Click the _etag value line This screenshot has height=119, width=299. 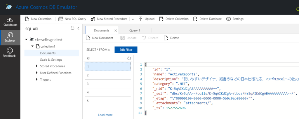point(203,98)
